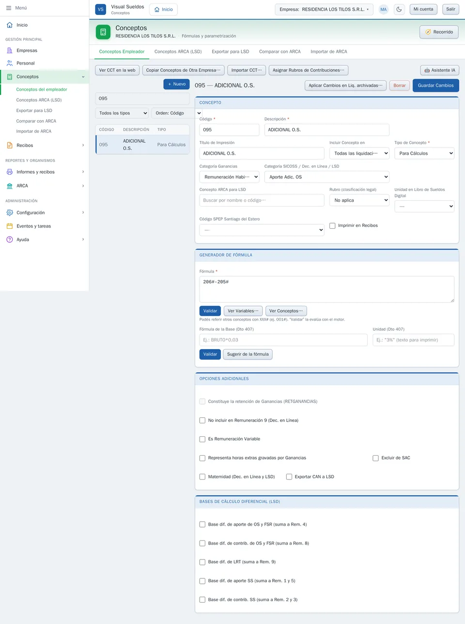
Task: Check No incluir en Remuneración 9
Action: point(202,420)
